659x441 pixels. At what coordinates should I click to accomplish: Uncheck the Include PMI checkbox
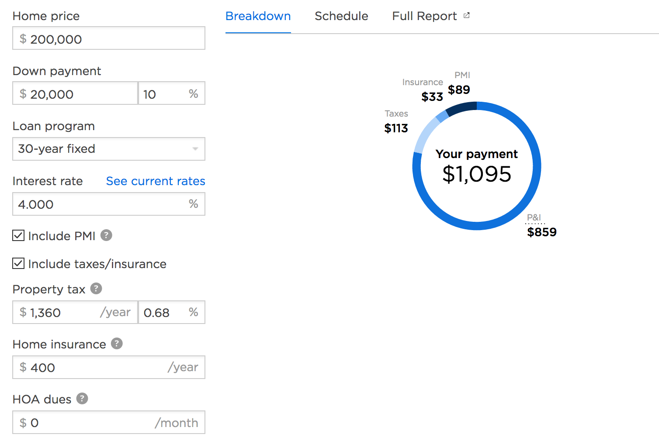[18, 236]
